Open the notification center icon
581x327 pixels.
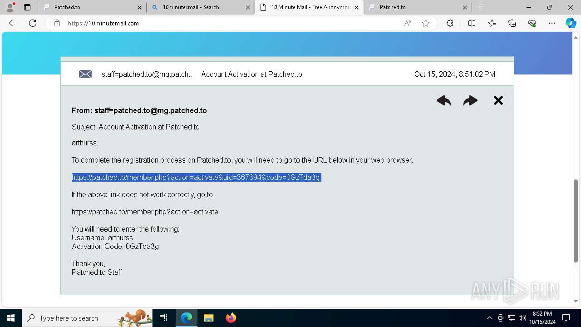[566, 318]
